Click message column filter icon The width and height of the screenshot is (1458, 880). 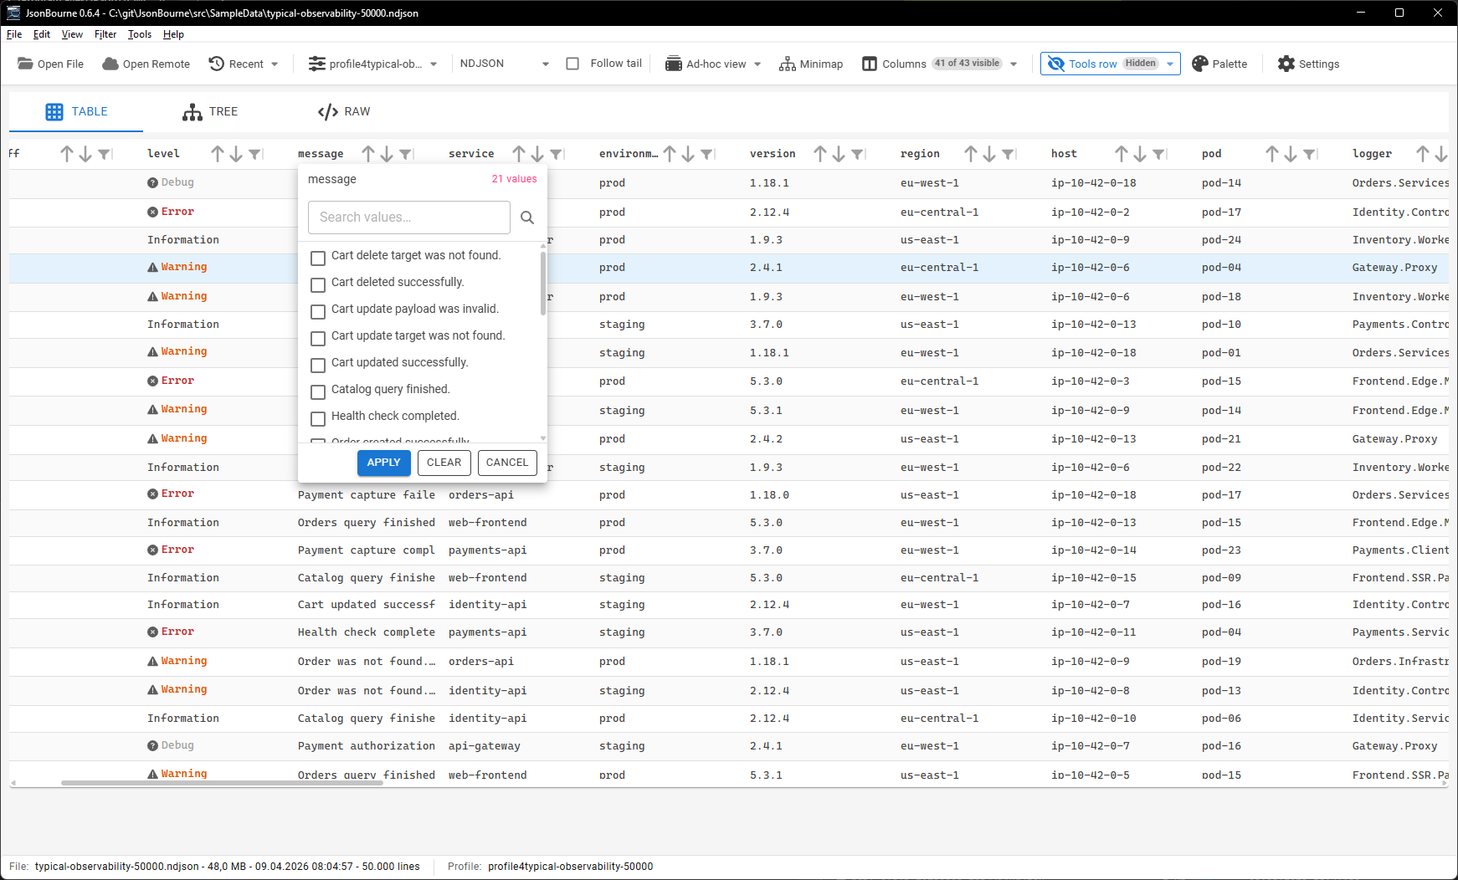[x=405, y=154]
